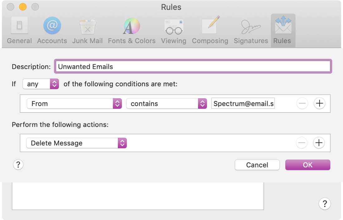343x220 pixels.
Task: Open the Signatures icon
Action: pyautogui.click(x=251, y=27)
